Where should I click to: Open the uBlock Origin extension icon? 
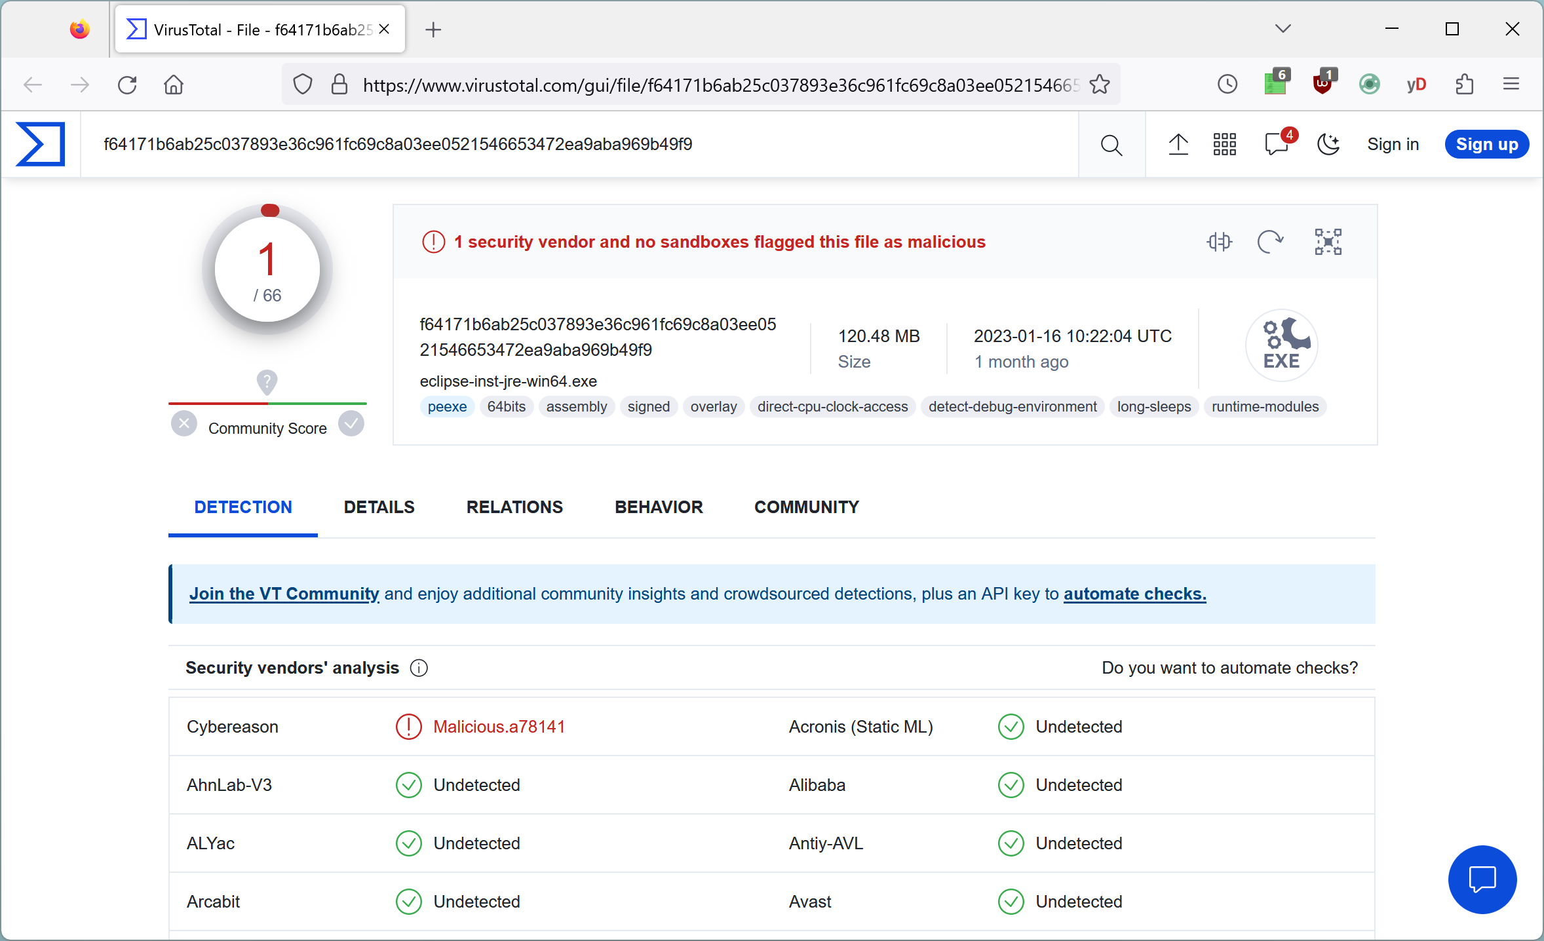coord(1324,83)
